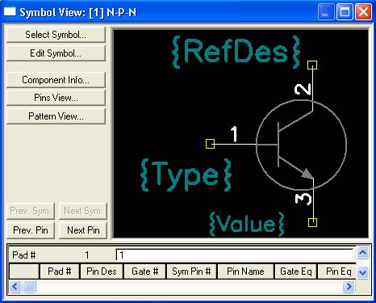Click the {Value} attribute text

(x=247, y=224)
